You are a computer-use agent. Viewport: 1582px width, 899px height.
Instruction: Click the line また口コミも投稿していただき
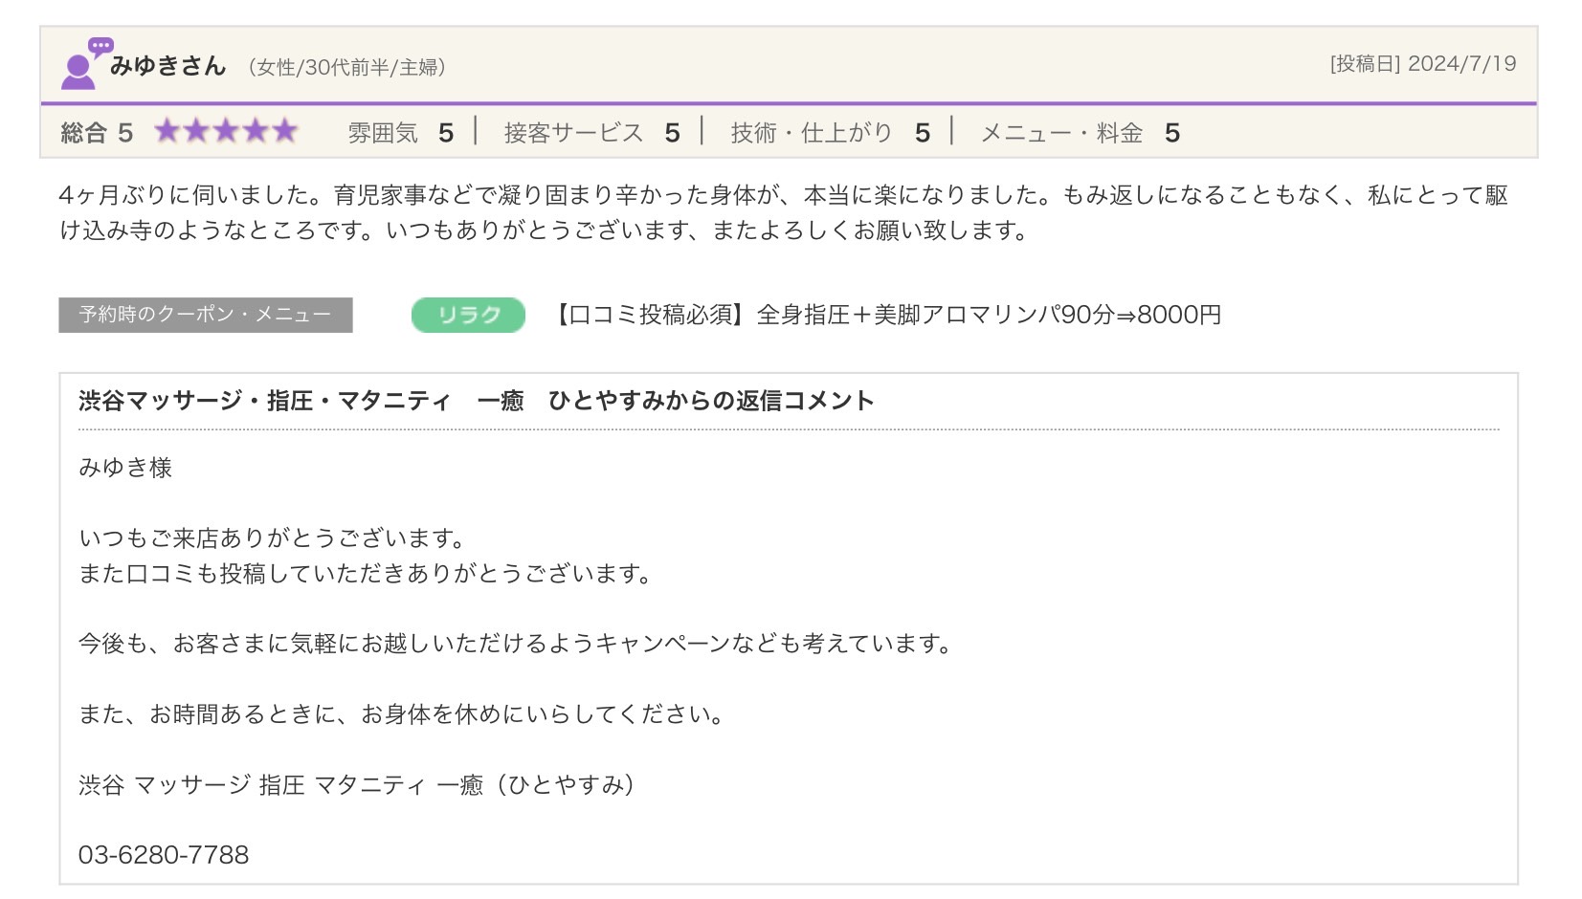coord(368,574)
